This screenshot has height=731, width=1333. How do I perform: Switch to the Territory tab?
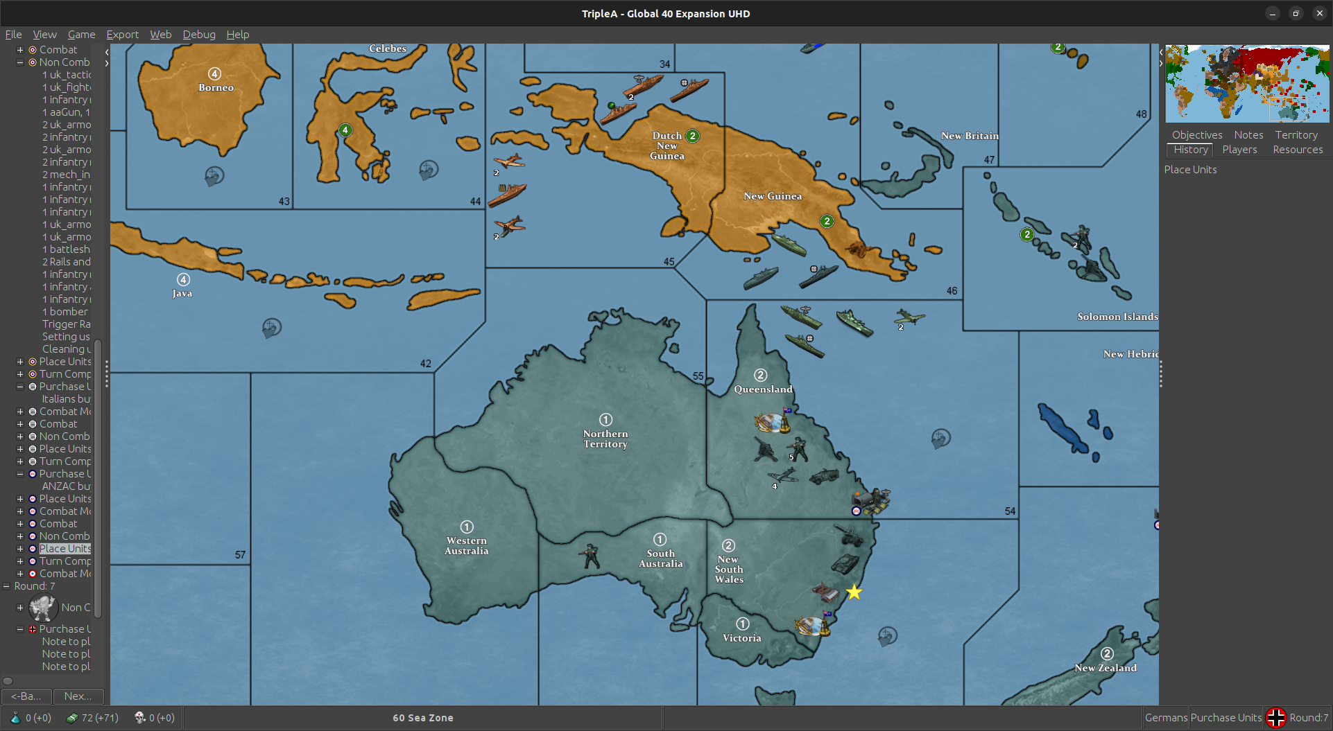1296,135
